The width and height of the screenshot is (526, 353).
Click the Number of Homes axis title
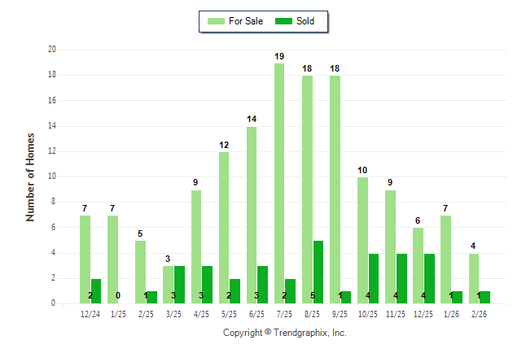click(31, 176)
